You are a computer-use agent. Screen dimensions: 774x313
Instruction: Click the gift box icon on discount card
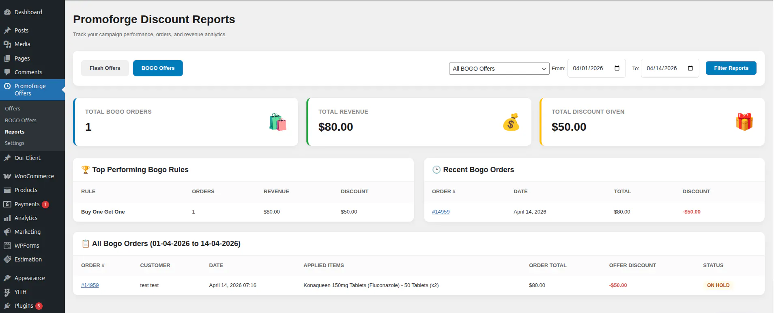coord(744,122)
